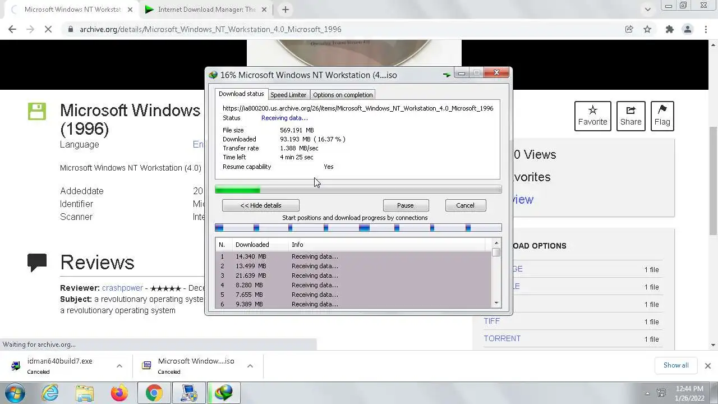Image resolution: width=718 pixels, height=404 pixels.
Task: Expand options for idman640build7.exe download
Action: pos(119,366)
